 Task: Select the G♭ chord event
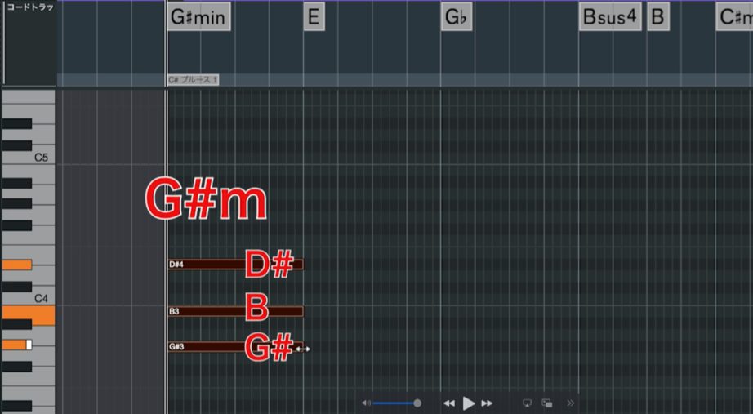457,17
